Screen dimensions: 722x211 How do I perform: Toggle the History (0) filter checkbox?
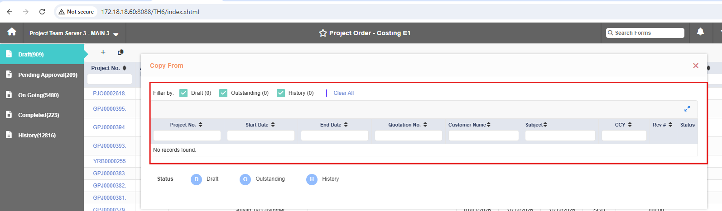click(x=281, y=93)
